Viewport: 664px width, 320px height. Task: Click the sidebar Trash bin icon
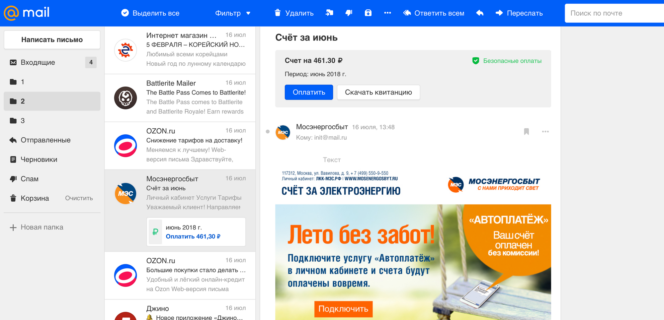(x=13, y=198)
